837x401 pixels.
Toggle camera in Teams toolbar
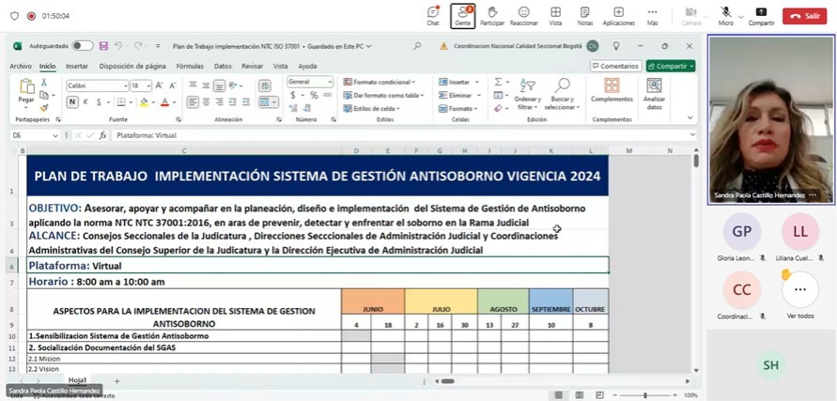coord(691,15)
